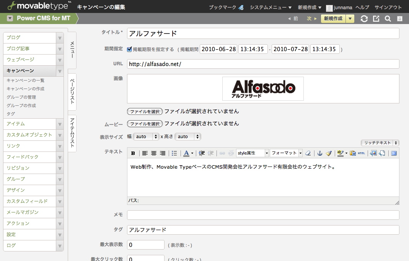Go to the 前 previous campaign
Screen dimensions: 409x261
click(x=293, y=19)
